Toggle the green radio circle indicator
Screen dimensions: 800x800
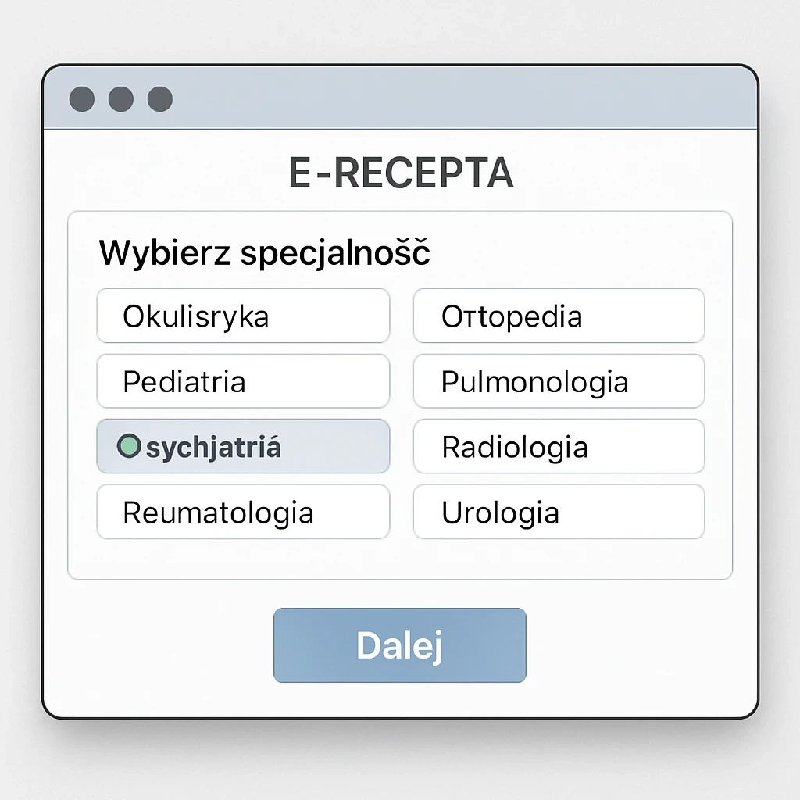128,447
